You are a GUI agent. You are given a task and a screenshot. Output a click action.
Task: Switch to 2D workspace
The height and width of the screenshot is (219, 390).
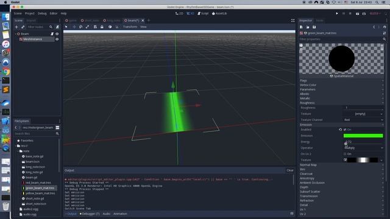[179, 13]
